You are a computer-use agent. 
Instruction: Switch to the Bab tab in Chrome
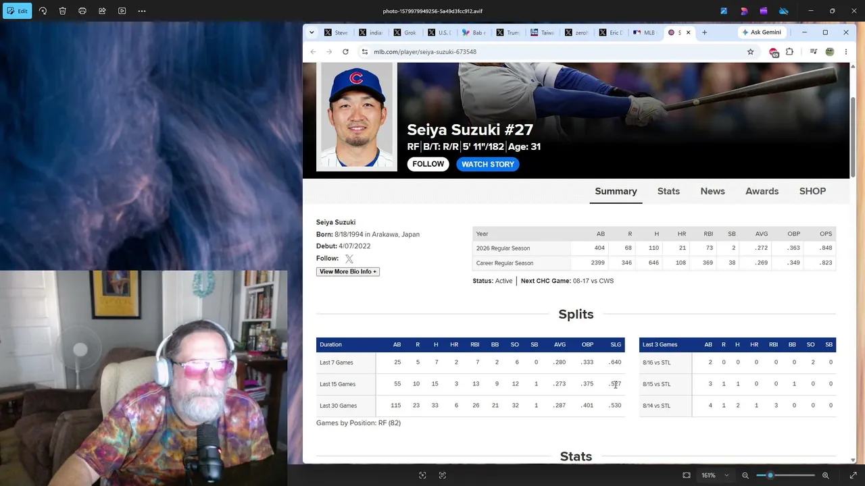tap(474, 32)
